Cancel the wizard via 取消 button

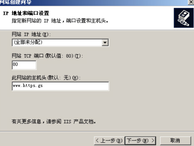175,140
